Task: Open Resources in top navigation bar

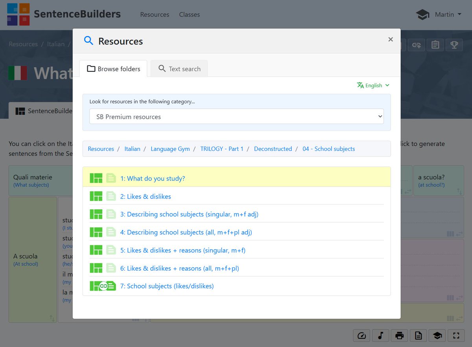Action: coord(155,15)
